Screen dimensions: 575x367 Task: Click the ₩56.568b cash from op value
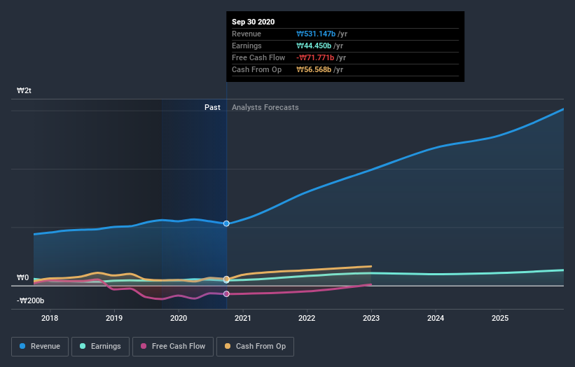coord(314,69)
